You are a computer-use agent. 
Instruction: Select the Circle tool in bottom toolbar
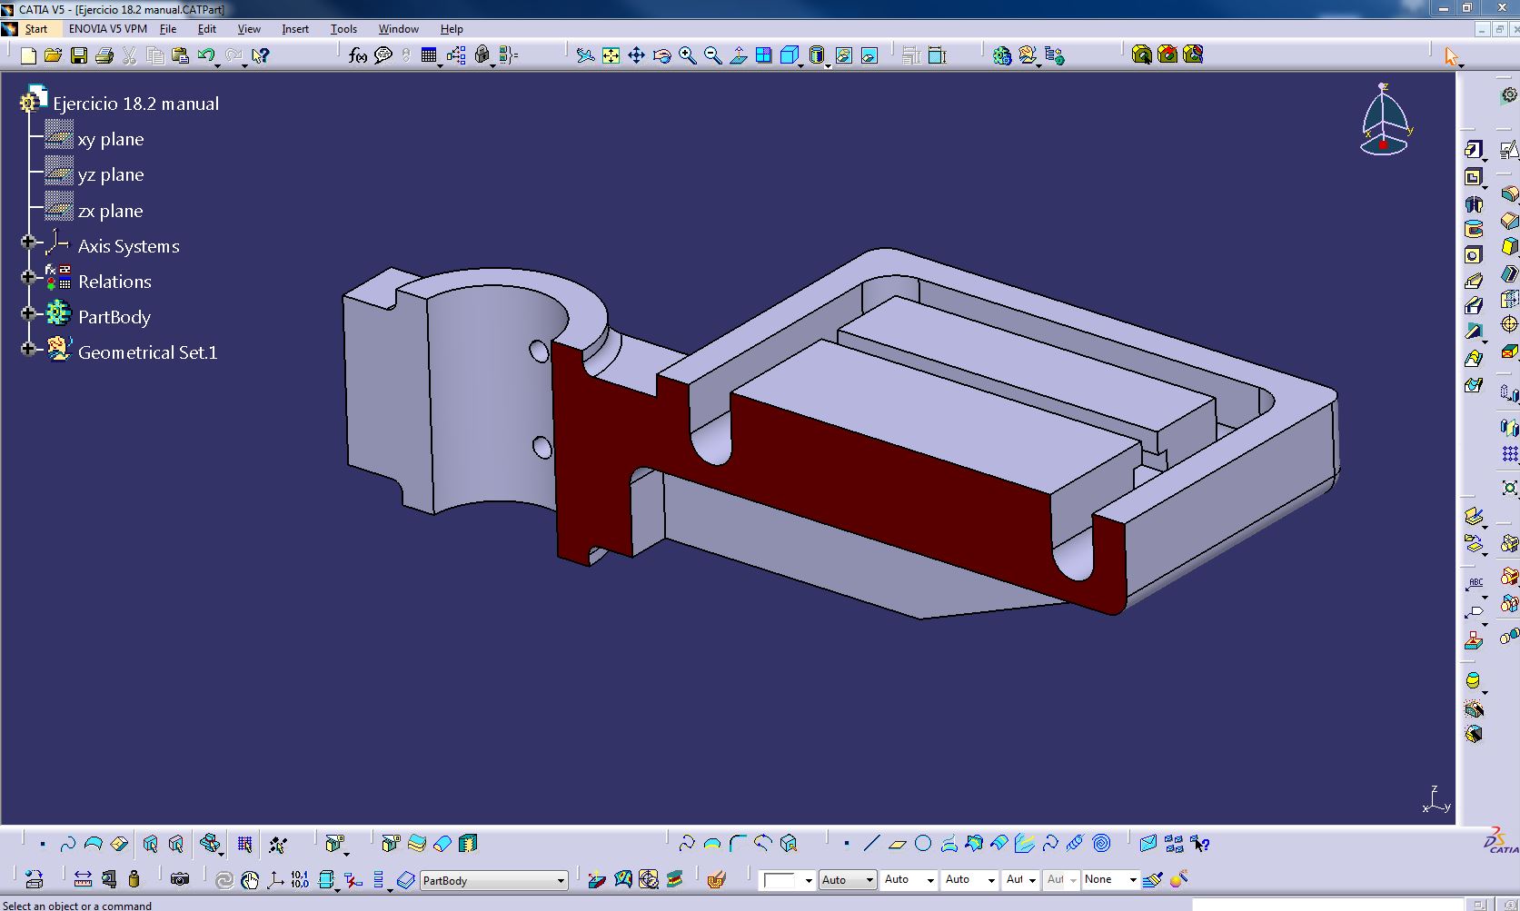point(923,843)
